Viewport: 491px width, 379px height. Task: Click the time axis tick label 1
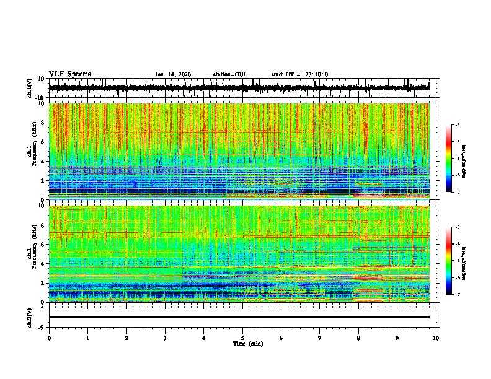(x=87, y=338)
